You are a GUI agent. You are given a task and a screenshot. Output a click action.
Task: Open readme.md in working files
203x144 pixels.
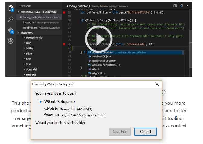(x=39, y=28)
